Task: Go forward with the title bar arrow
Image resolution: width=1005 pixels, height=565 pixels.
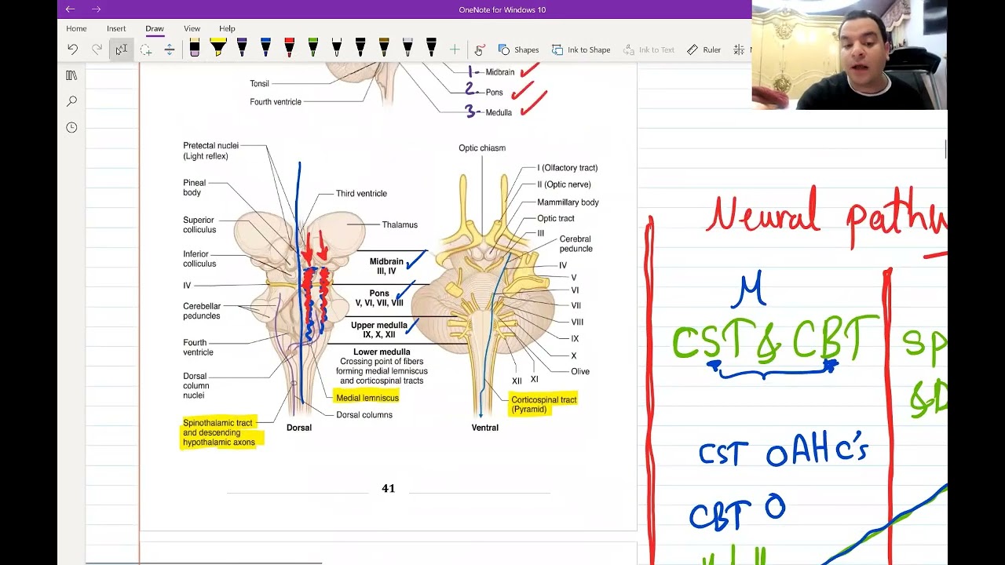Action: click(96, 9)
